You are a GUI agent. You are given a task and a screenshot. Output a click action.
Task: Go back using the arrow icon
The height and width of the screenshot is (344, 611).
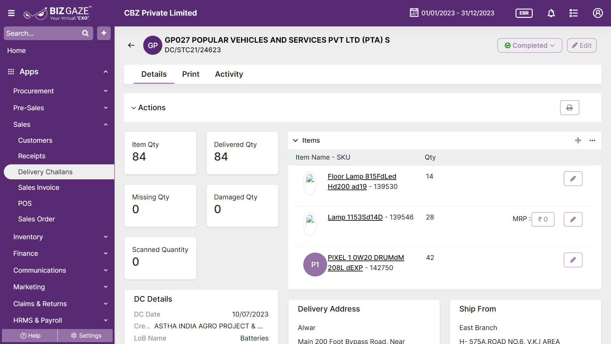coord(131,45)
